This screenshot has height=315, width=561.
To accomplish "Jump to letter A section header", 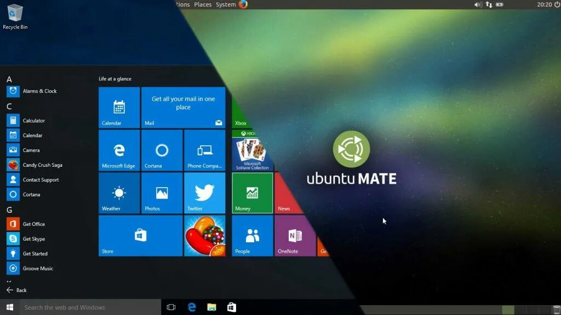I will [x=9, y=79].
